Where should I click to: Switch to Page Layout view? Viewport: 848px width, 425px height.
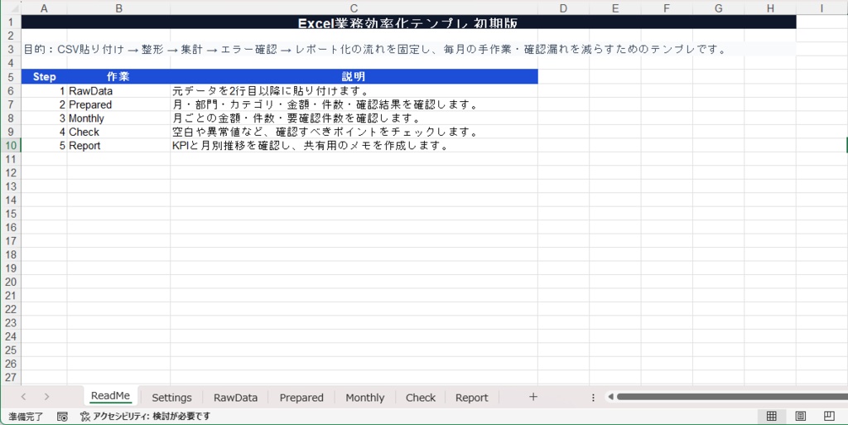801,416
